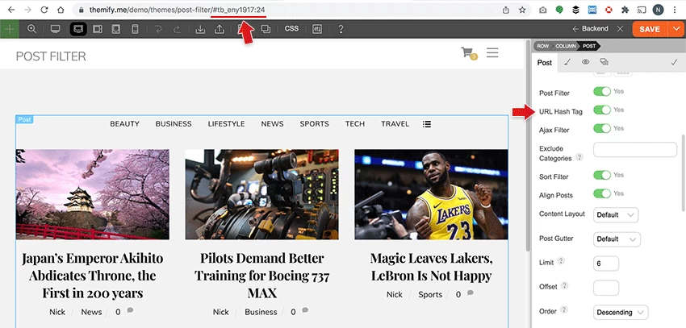Select the ROW breadcrumb
Viewport: 686px width, 328px height.
coord(542,46)
